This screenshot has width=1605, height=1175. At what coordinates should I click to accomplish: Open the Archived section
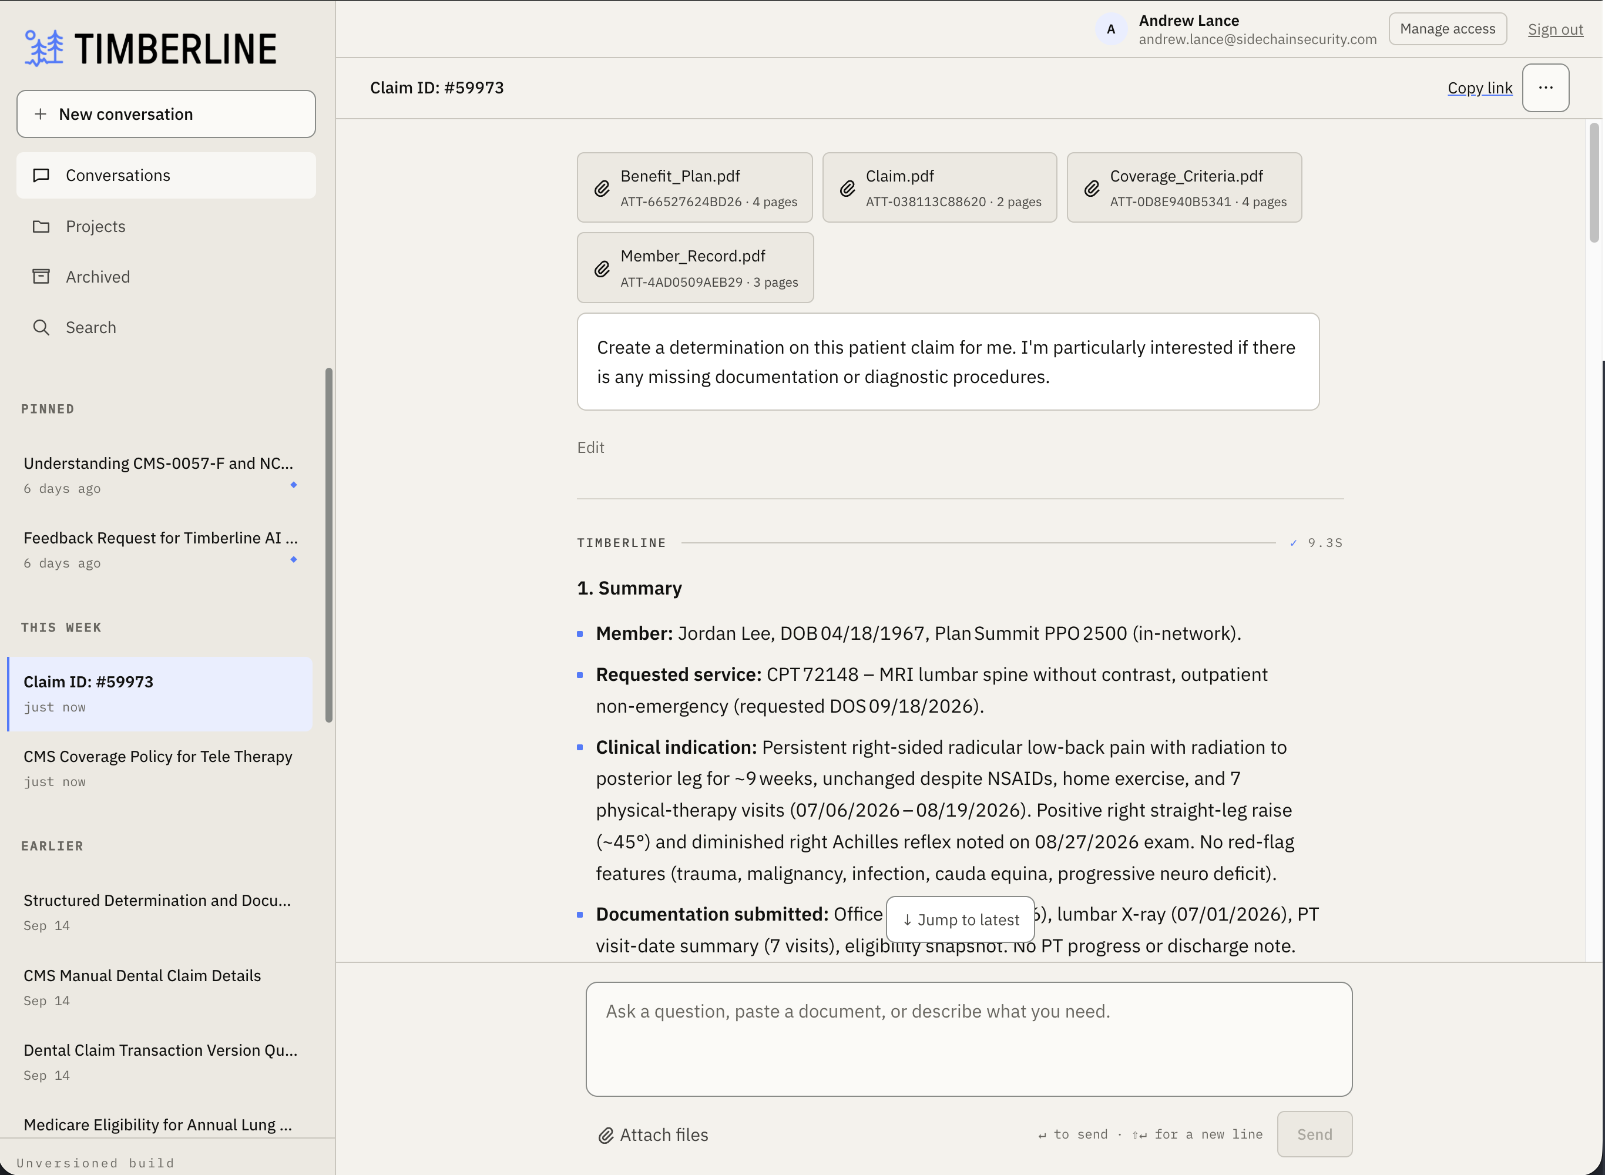click(166, 277)
